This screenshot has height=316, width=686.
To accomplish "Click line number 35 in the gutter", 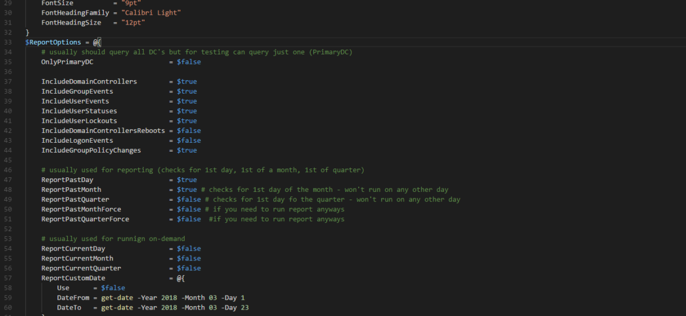I will point(8,62).
